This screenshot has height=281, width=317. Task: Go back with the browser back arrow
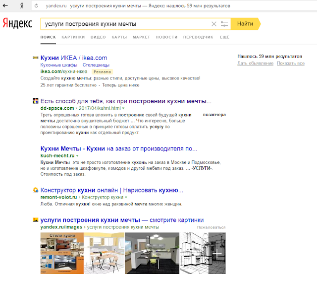[x=5, y=5]
